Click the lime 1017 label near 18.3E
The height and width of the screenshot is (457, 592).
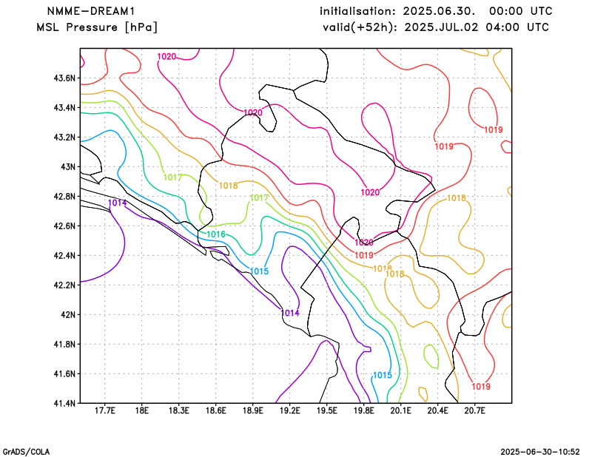(172, 177)
